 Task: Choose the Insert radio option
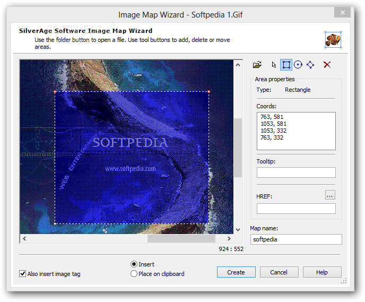(x=134, y=264)
